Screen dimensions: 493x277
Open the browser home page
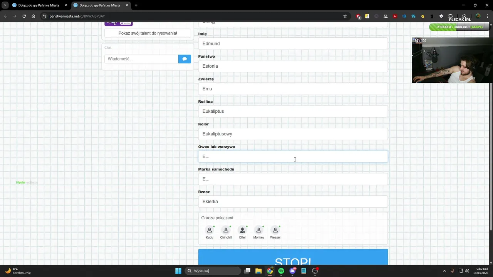coord(34,16)
